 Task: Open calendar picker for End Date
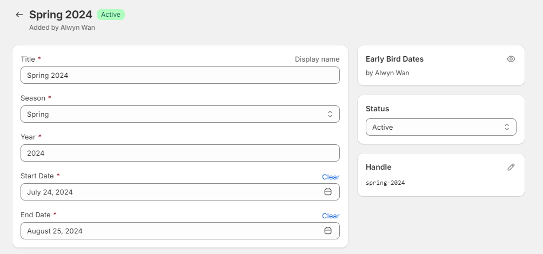(x=327, y=230)
